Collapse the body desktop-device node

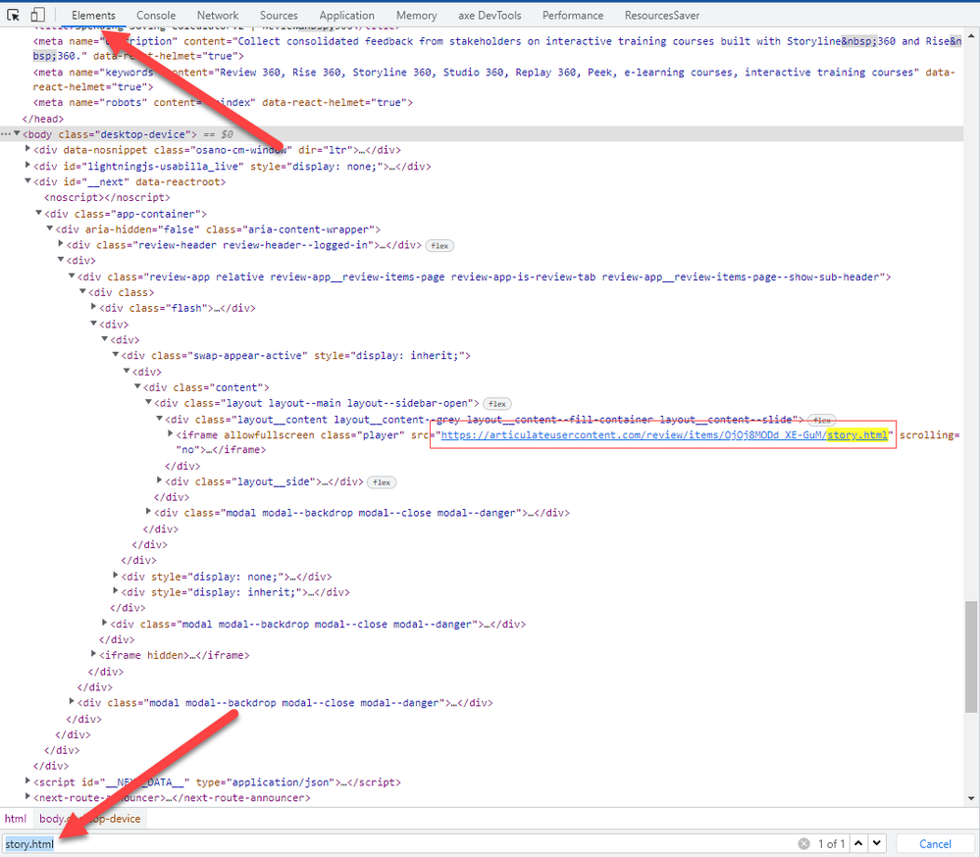coord(17,133)
